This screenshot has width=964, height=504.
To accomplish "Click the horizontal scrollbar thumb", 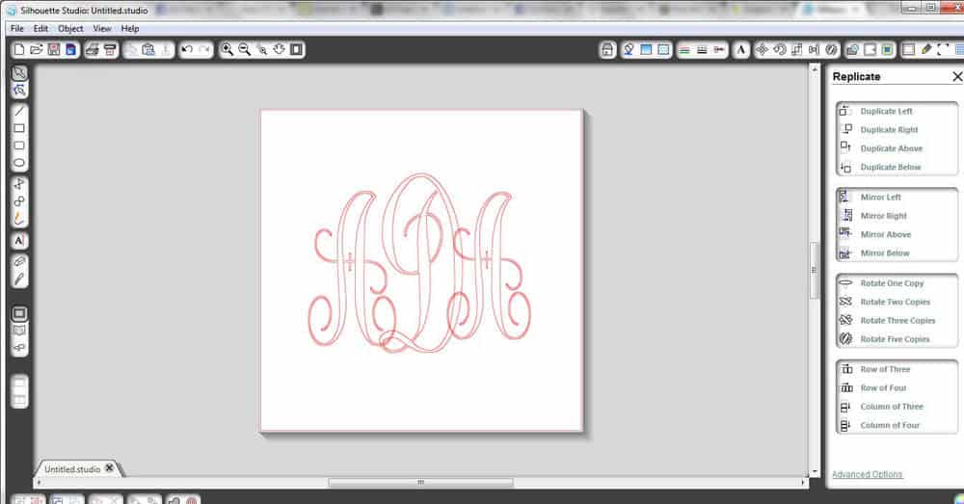I will (x=420, y=483).
